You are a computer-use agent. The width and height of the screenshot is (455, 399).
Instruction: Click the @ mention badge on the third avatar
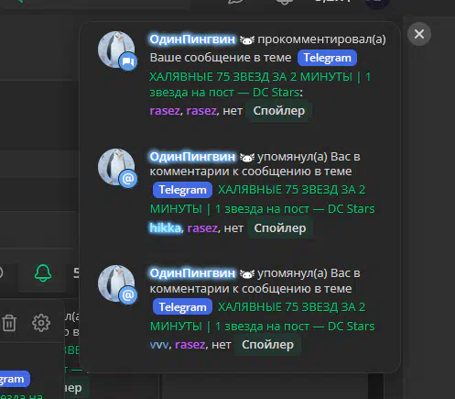pos(128,295)
